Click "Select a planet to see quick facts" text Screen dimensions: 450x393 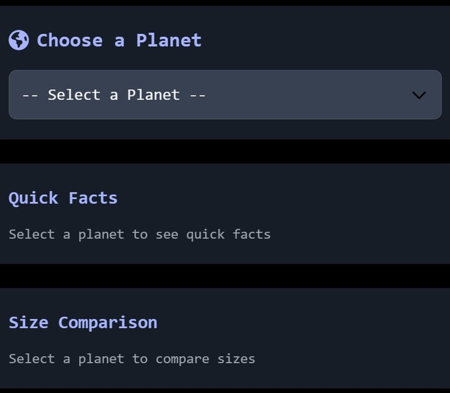139,235
